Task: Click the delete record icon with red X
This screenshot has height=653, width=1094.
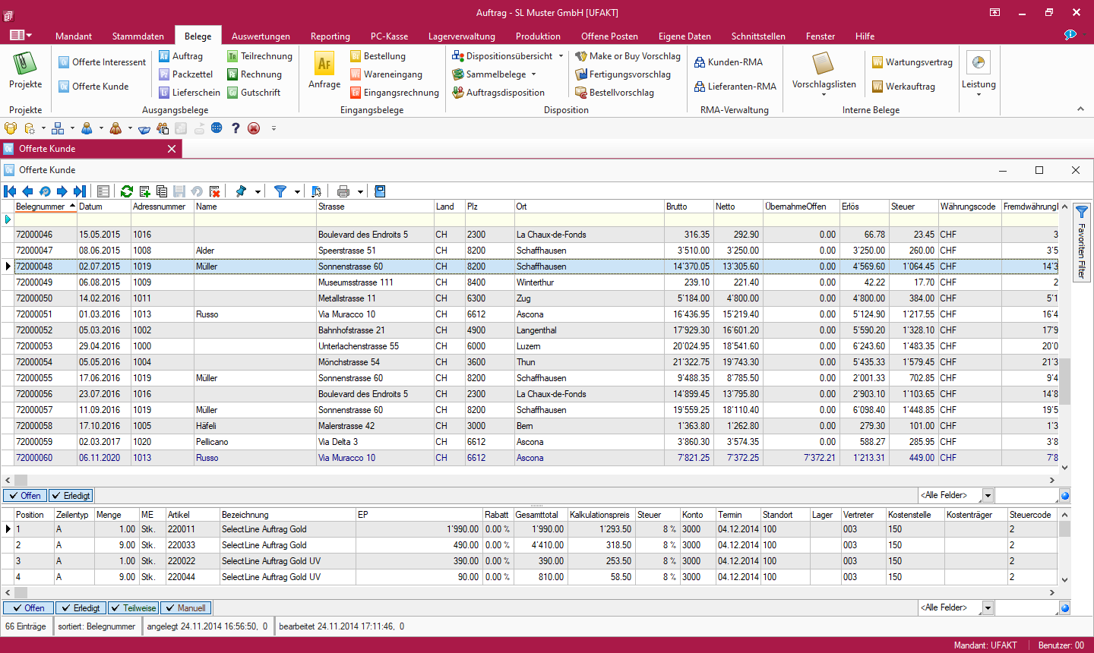Action: pyautogui.click(x=214, y=191)
